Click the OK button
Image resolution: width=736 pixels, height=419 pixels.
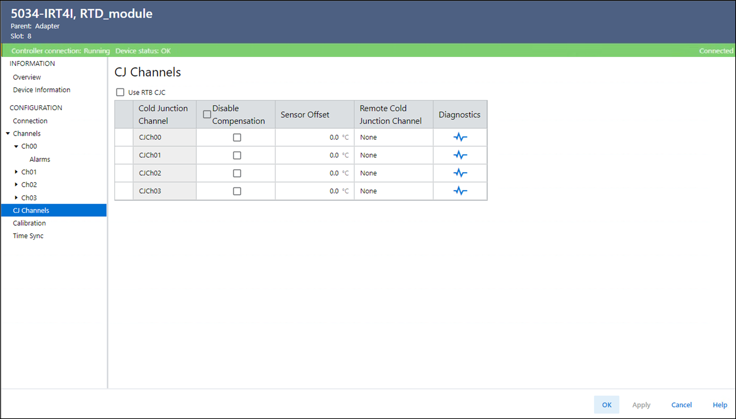point(606,405)
